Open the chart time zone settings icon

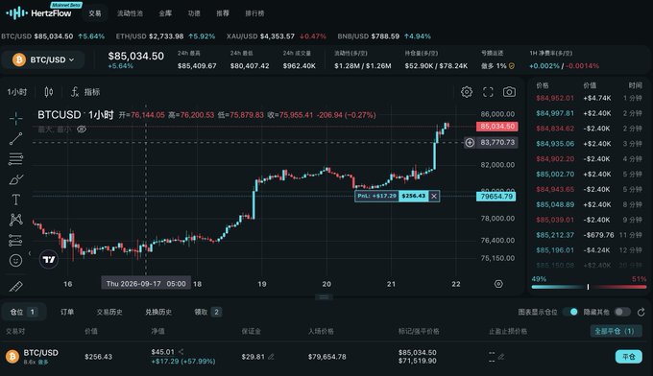coord(498,284)
